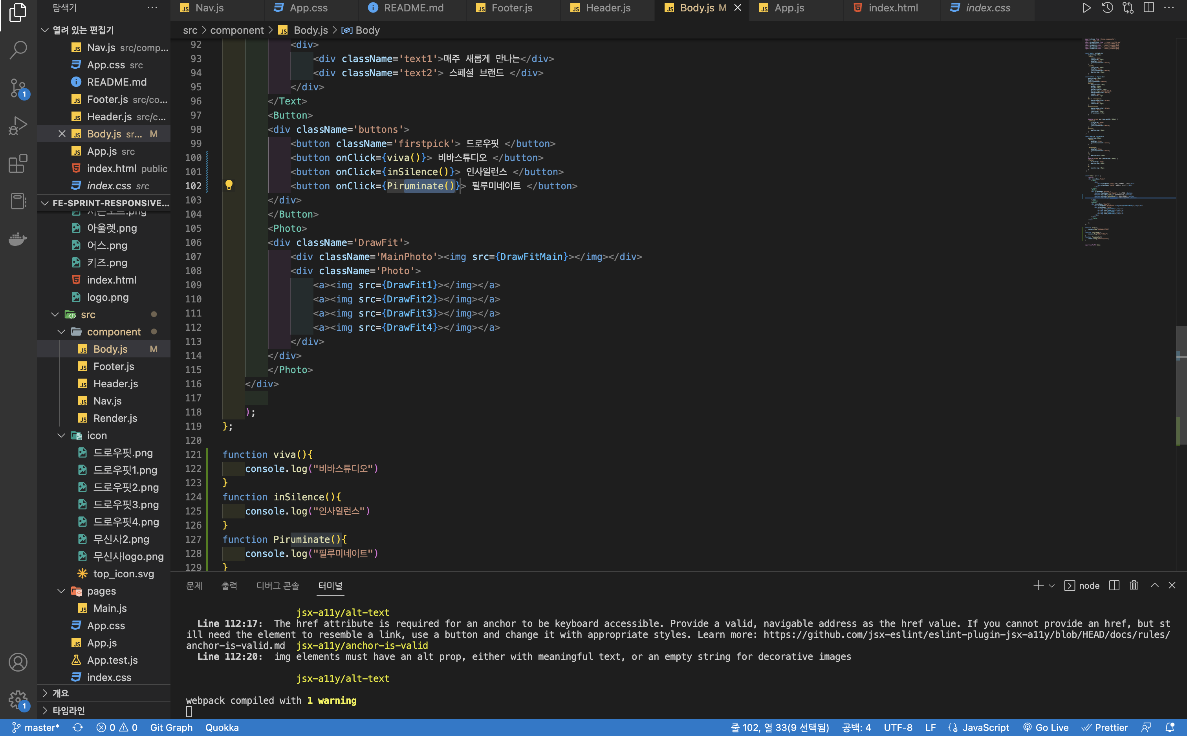This screenshot has width=1187, height=736.
Task: Click the lightbulb quick-fix icon on line 102
Action: (229, 185)
